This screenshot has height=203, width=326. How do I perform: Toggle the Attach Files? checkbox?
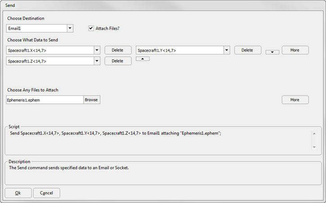point(91,28)
